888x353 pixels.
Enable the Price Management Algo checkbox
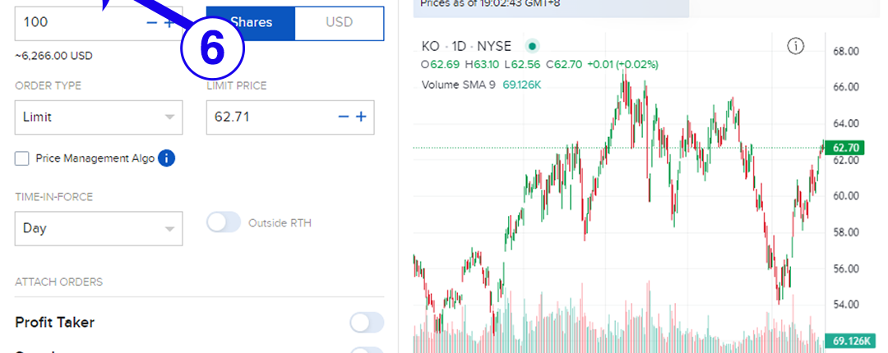coord(22,158)
